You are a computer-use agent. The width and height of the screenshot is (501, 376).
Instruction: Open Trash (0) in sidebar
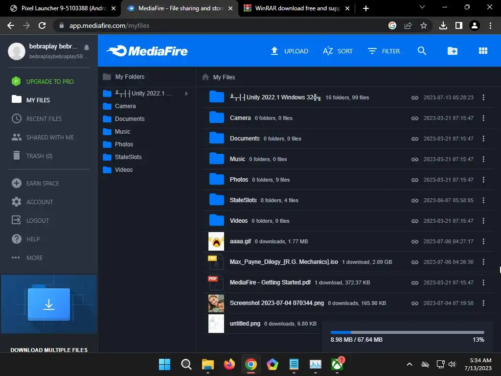coord(32,156)
